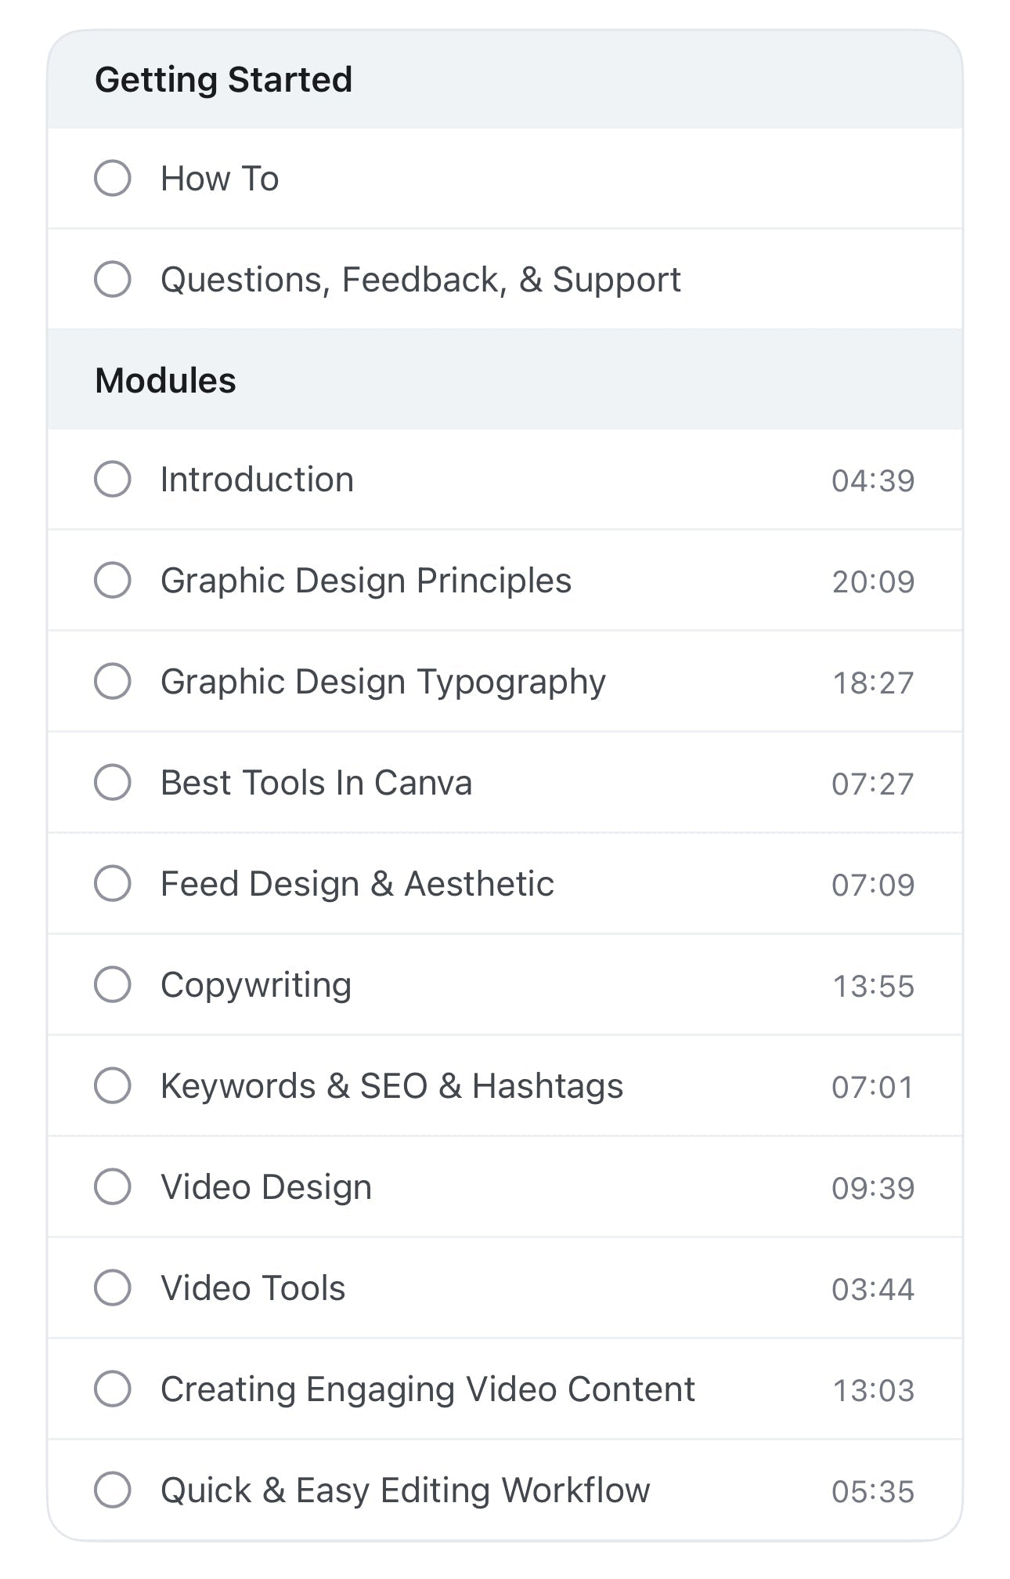
Task: Mark the How To lesson complete
Action: click(x=114, y=178)
